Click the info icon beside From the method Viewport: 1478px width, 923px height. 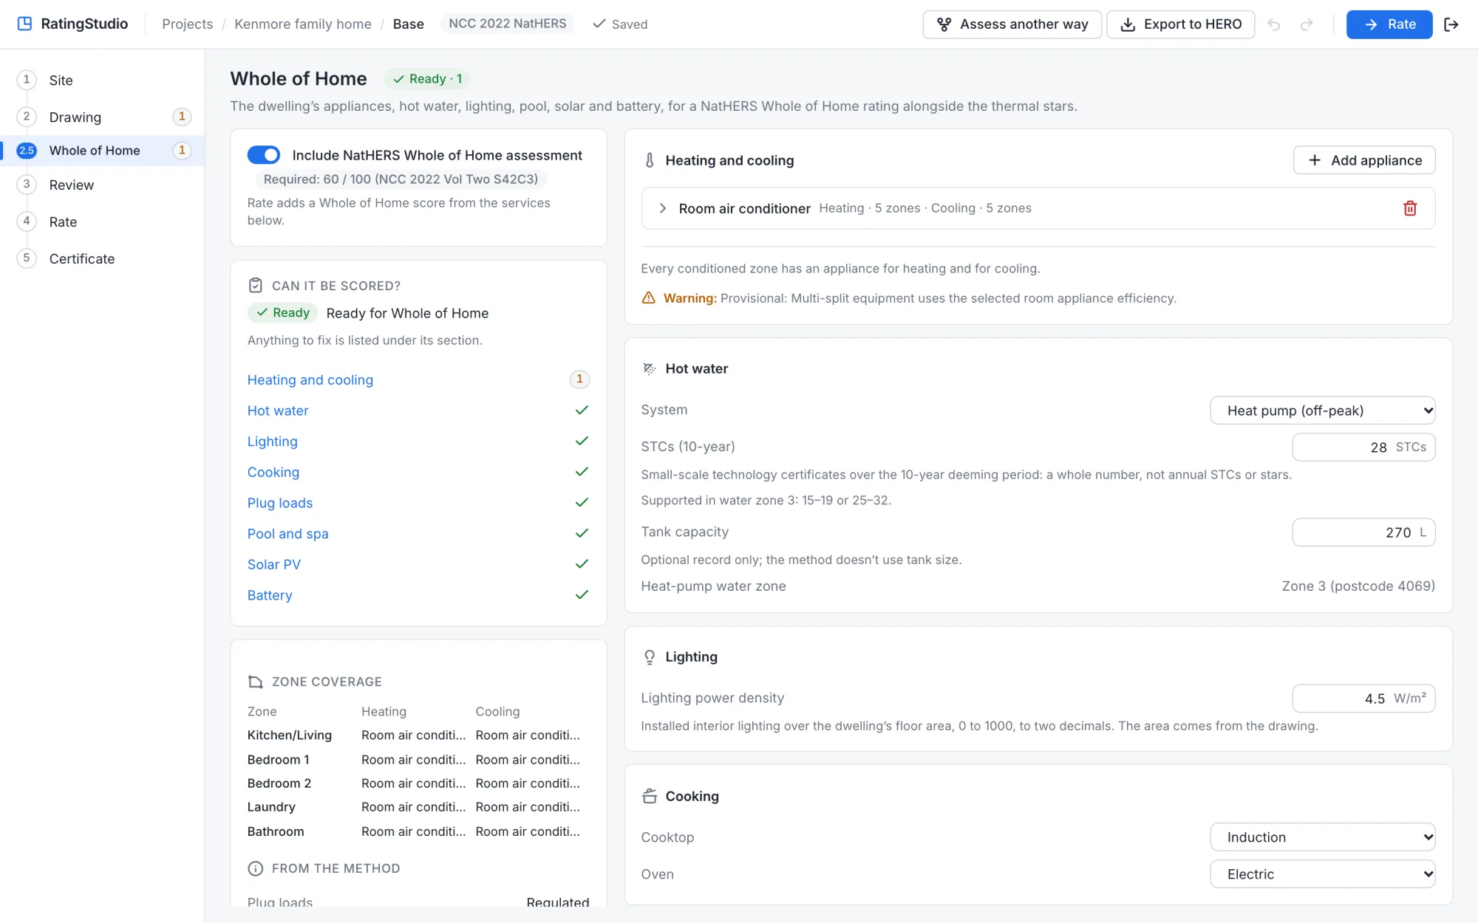(x=256, y=868)
